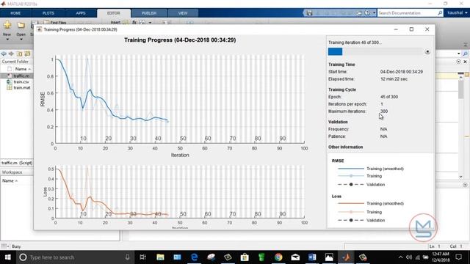
Task: Open Google Chrome from the taskbar
Action: click(x=278, y=257)
